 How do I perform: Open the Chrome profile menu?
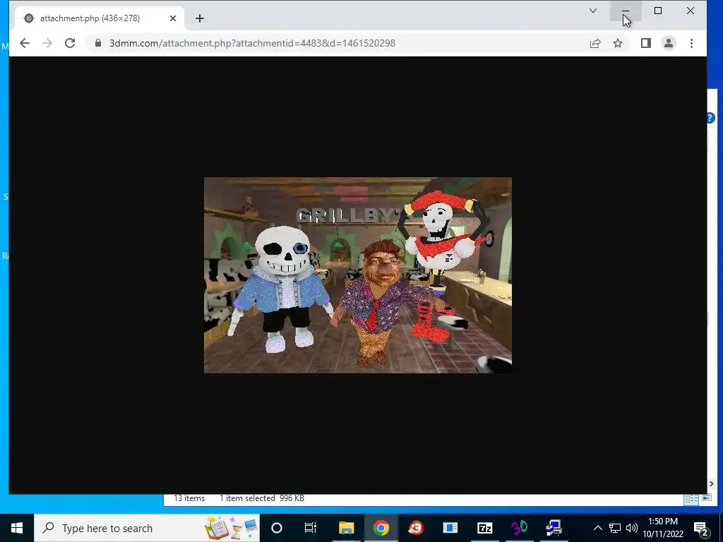pyautogui.click(x=669, y=43)
